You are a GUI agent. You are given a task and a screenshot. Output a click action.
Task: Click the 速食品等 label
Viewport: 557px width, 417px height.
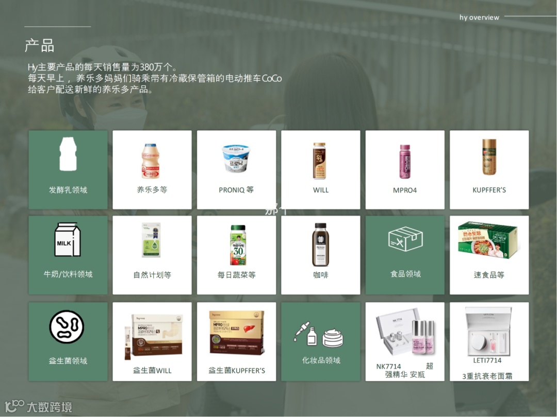489,275
